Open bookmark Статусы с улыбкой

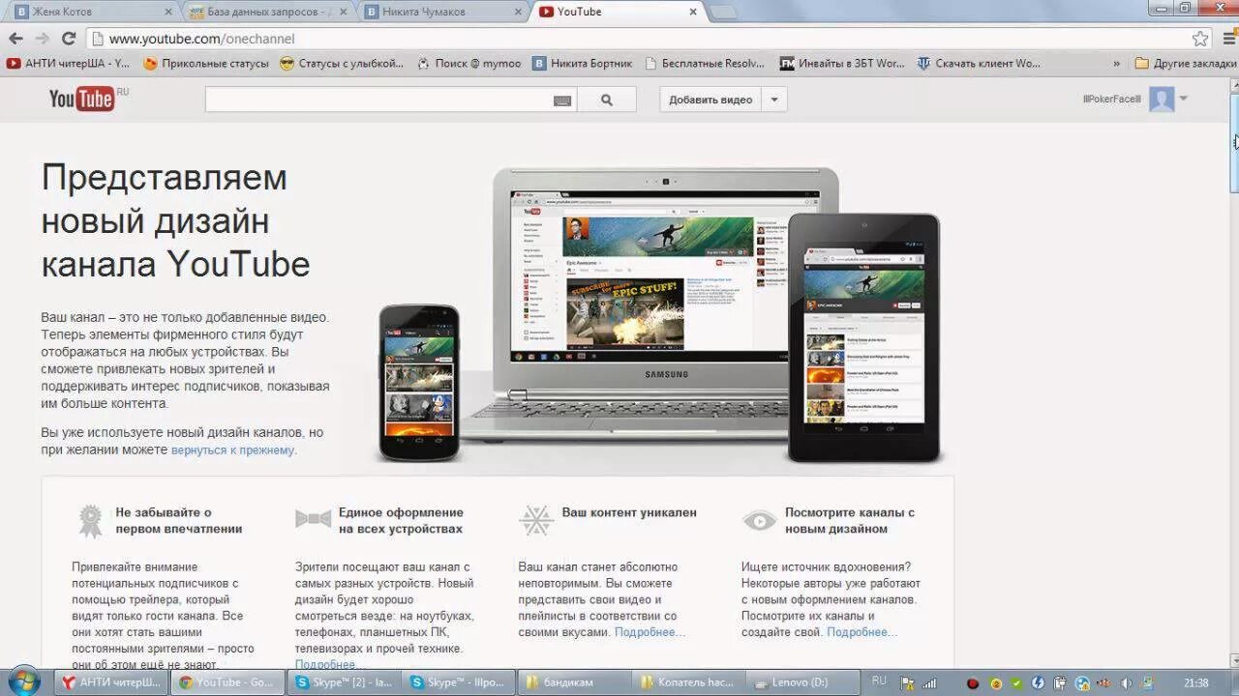pyautogui.click(x=342, y=64)
